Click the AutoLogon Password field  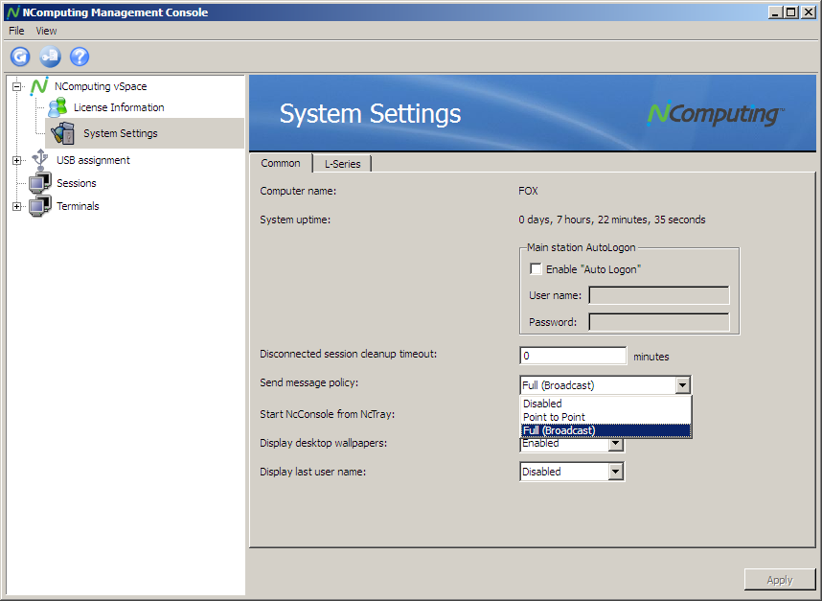[659, 322]
